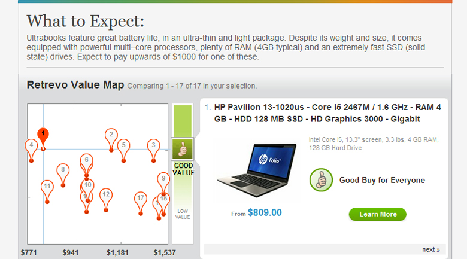Image resolution: width=467 pixels, height=259 pixels.
Task: Select map marker number 1
Action: click(x=43, y=134)
